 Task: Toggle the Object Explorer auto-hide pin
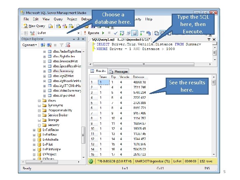pyautogui.click(x=78, y=39)
